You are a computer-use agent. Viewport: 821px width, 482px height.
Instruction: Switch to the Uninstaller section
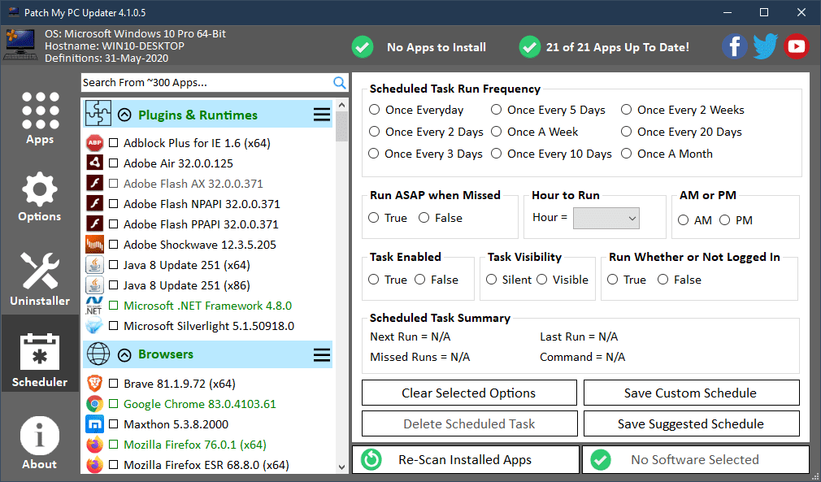coord(40,279)
